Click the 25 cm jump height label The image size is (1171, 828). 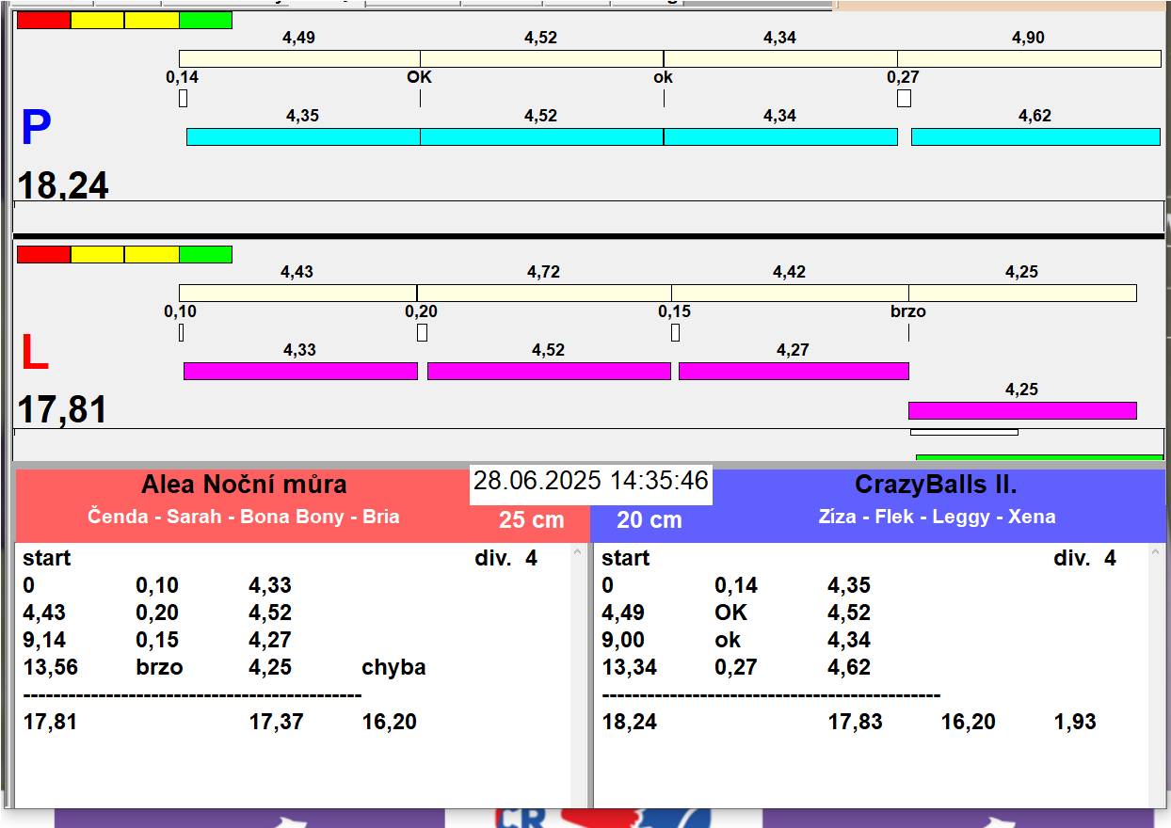click(532, 519)
